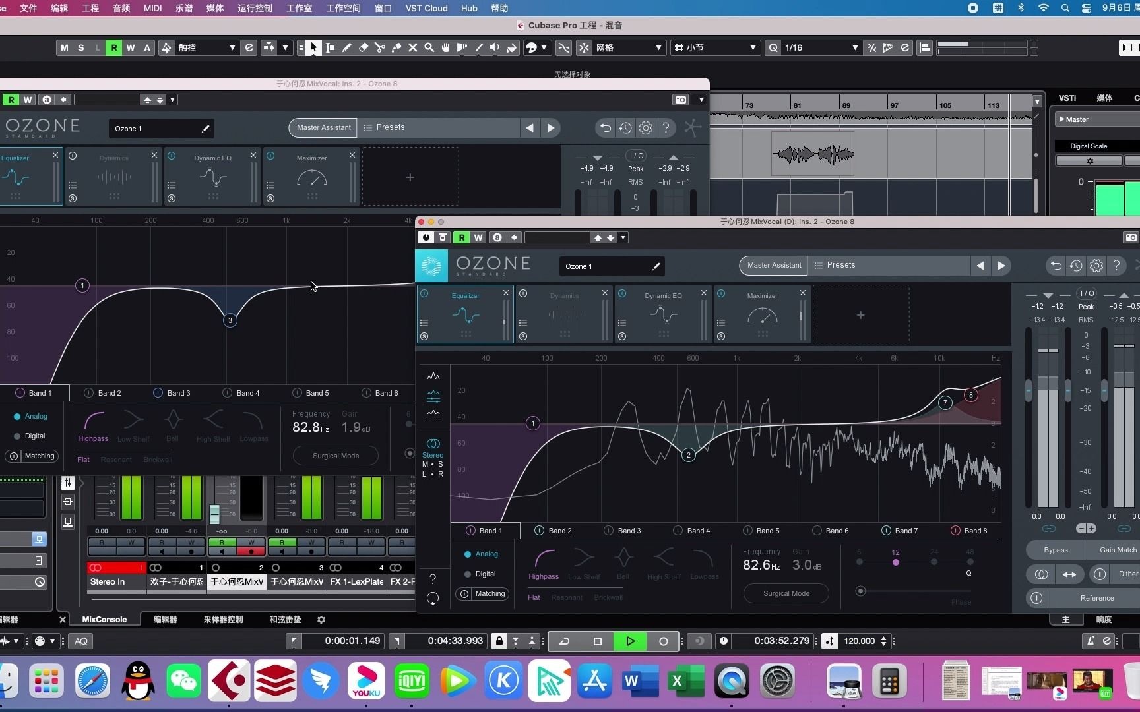Image resolution: width=1140 pixels, height=712 pixels.
Task: Toggle Band 8 power in front Ozone window
Action: click(955, 531)
